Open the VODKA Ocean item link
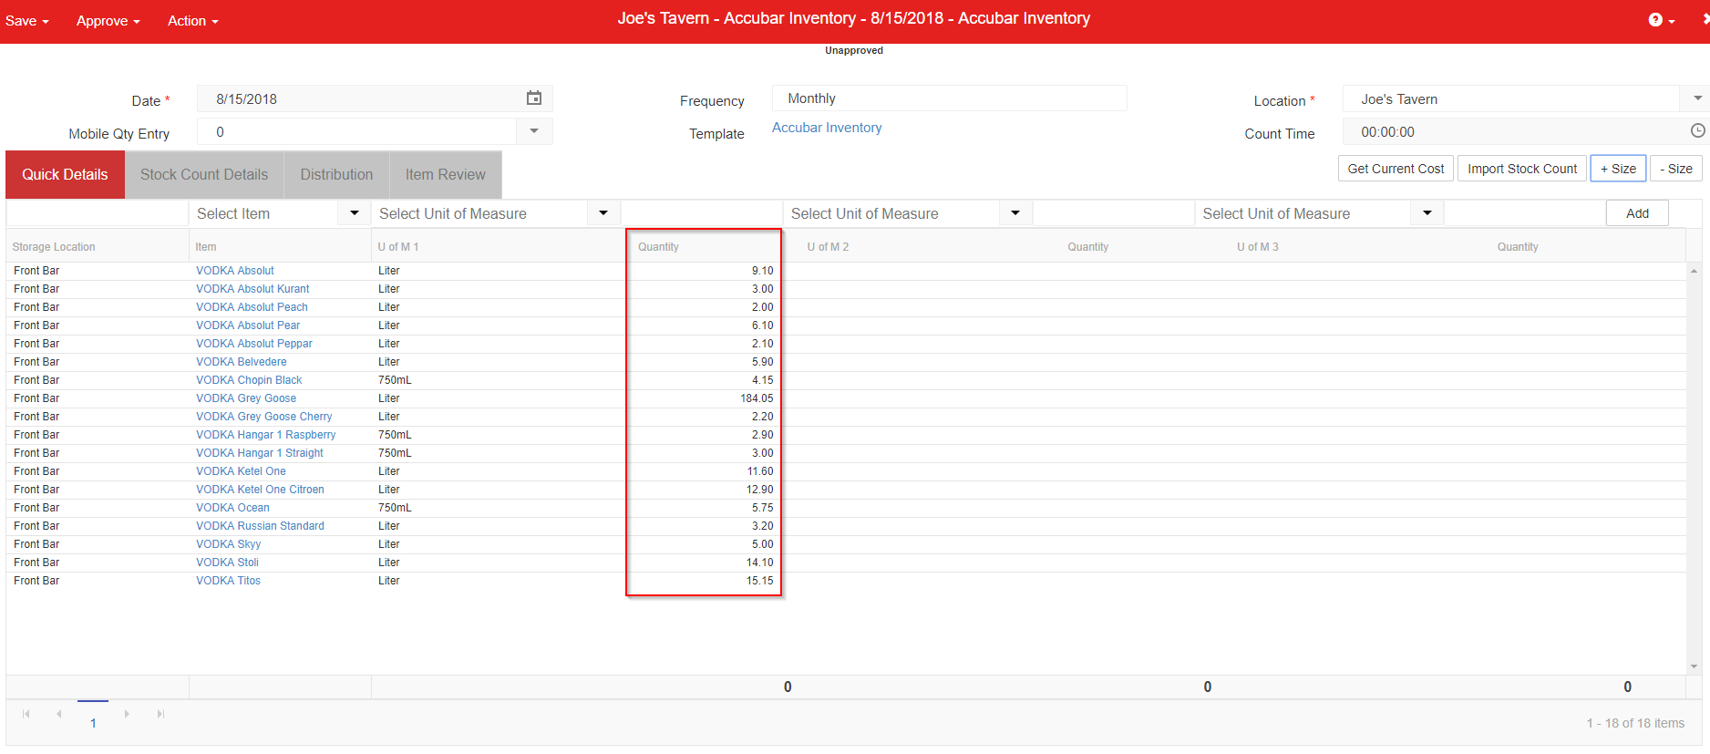The image size is (1710, 754). coord(232,508)
